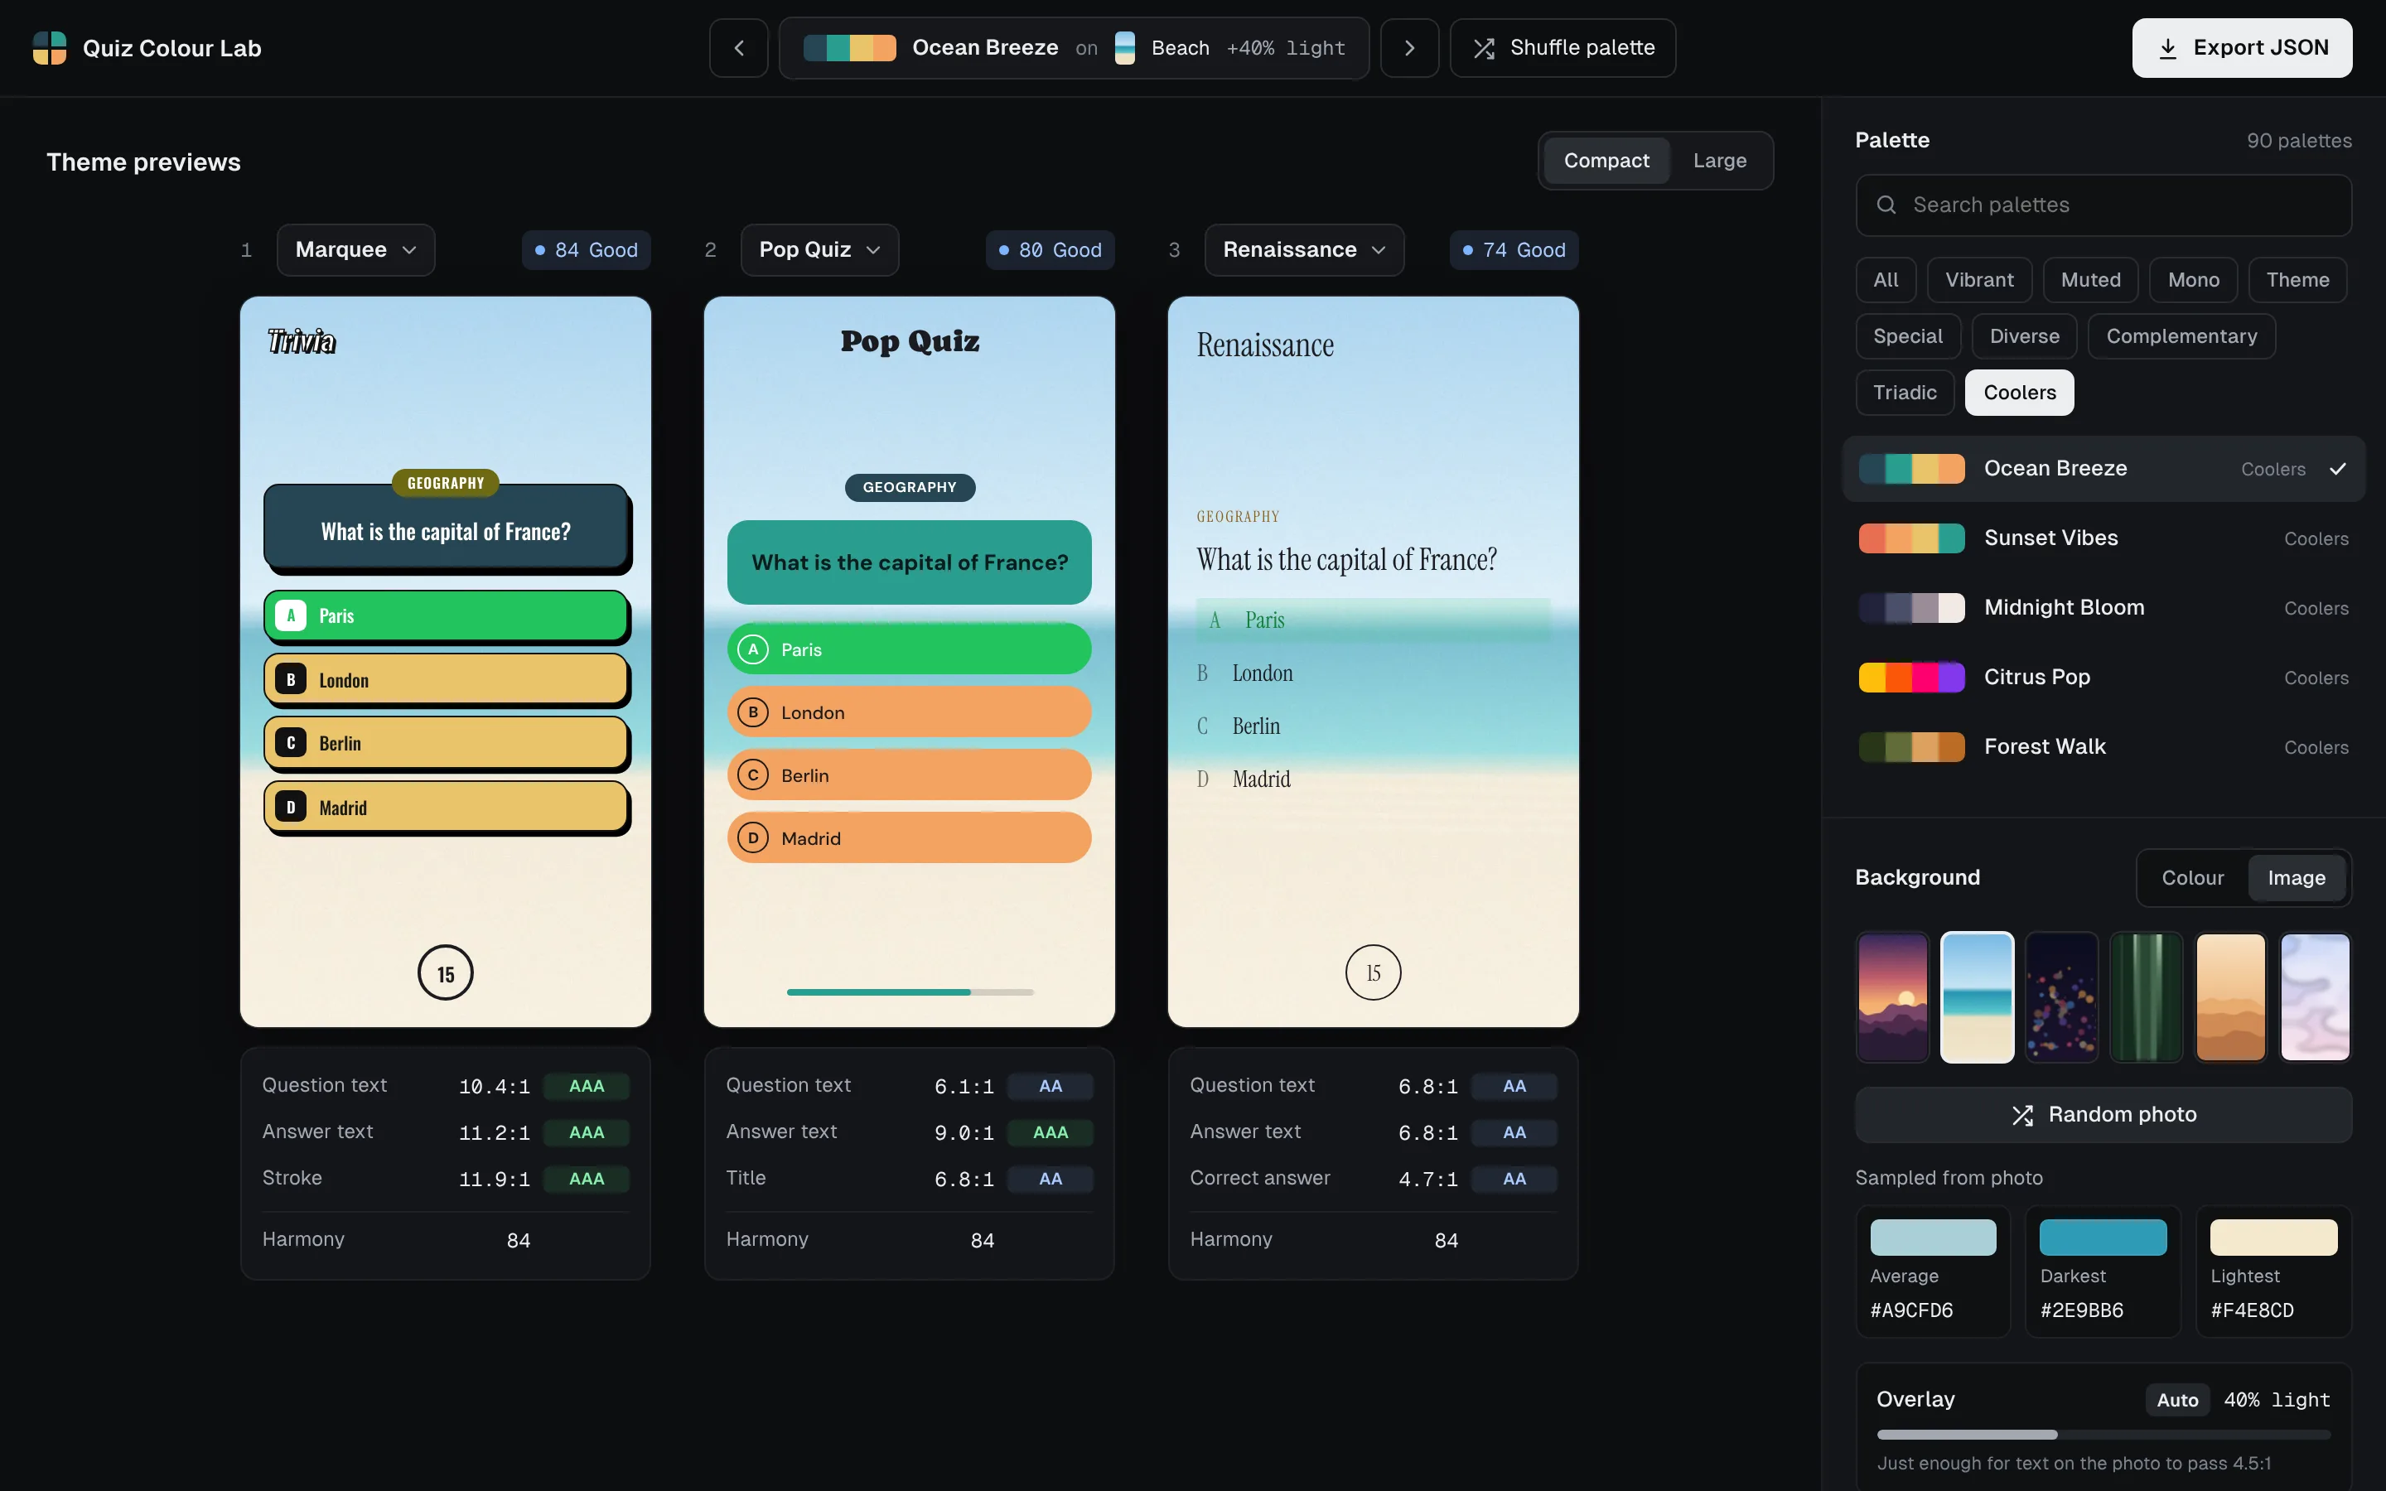Set background mode to Image
Screen dimensions: 2386x1491
[2297, 878]
